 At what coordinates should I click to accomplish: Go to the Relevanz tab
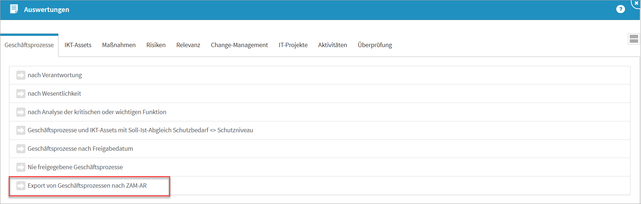[188, 45]
